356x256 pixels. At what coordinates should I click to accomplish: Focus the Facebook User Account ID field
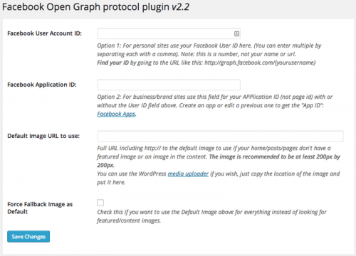click(x=169, y=33)
